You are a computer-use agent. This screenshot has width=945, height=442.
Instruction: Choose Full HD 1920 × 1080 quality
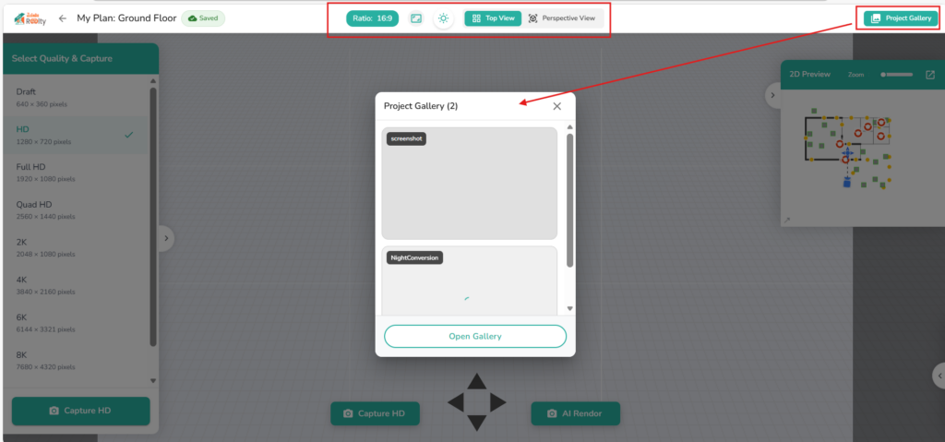coord(78,172)
